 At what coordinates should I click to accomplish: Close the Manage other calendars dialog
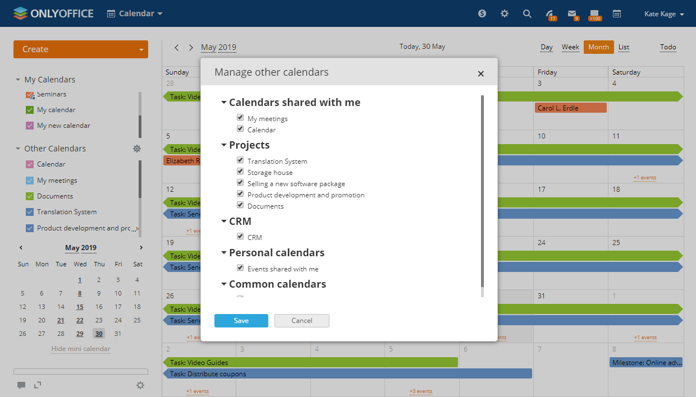click(480, 73)
